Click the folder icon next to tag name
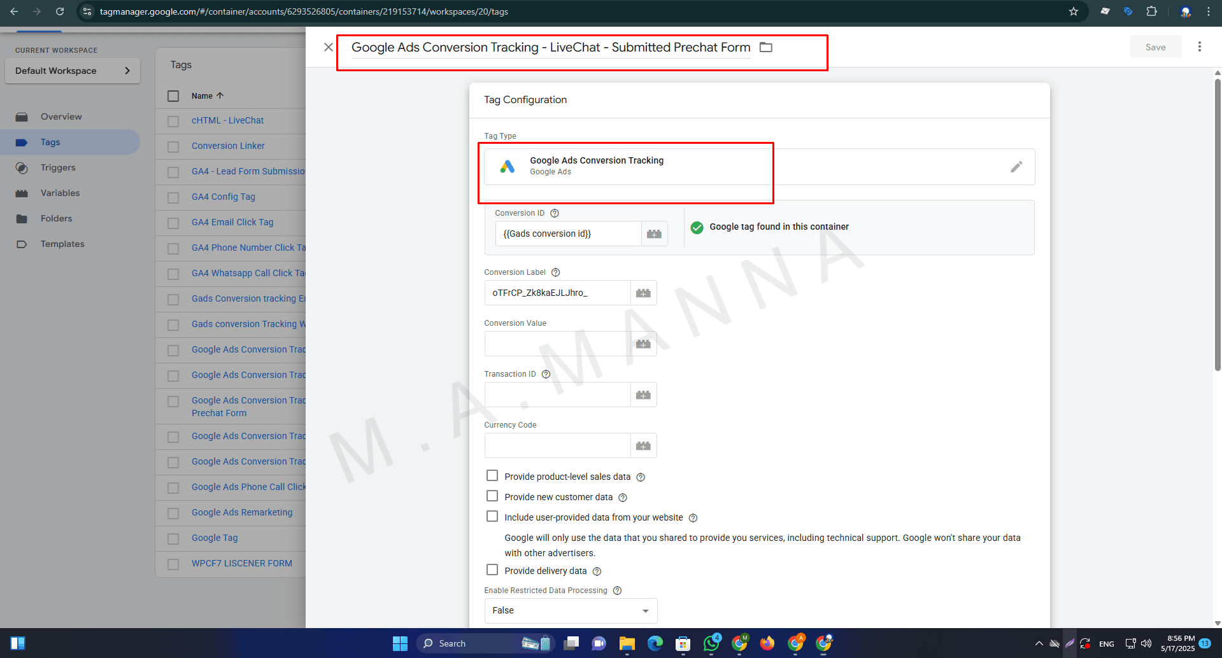Screen dimensions: 1222x658 point(766,48)
